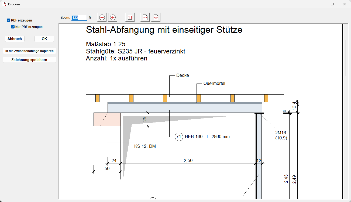Reset the preview to 1:1 scale
This screenshot has height=202, width=351.
tap(130, 17)
